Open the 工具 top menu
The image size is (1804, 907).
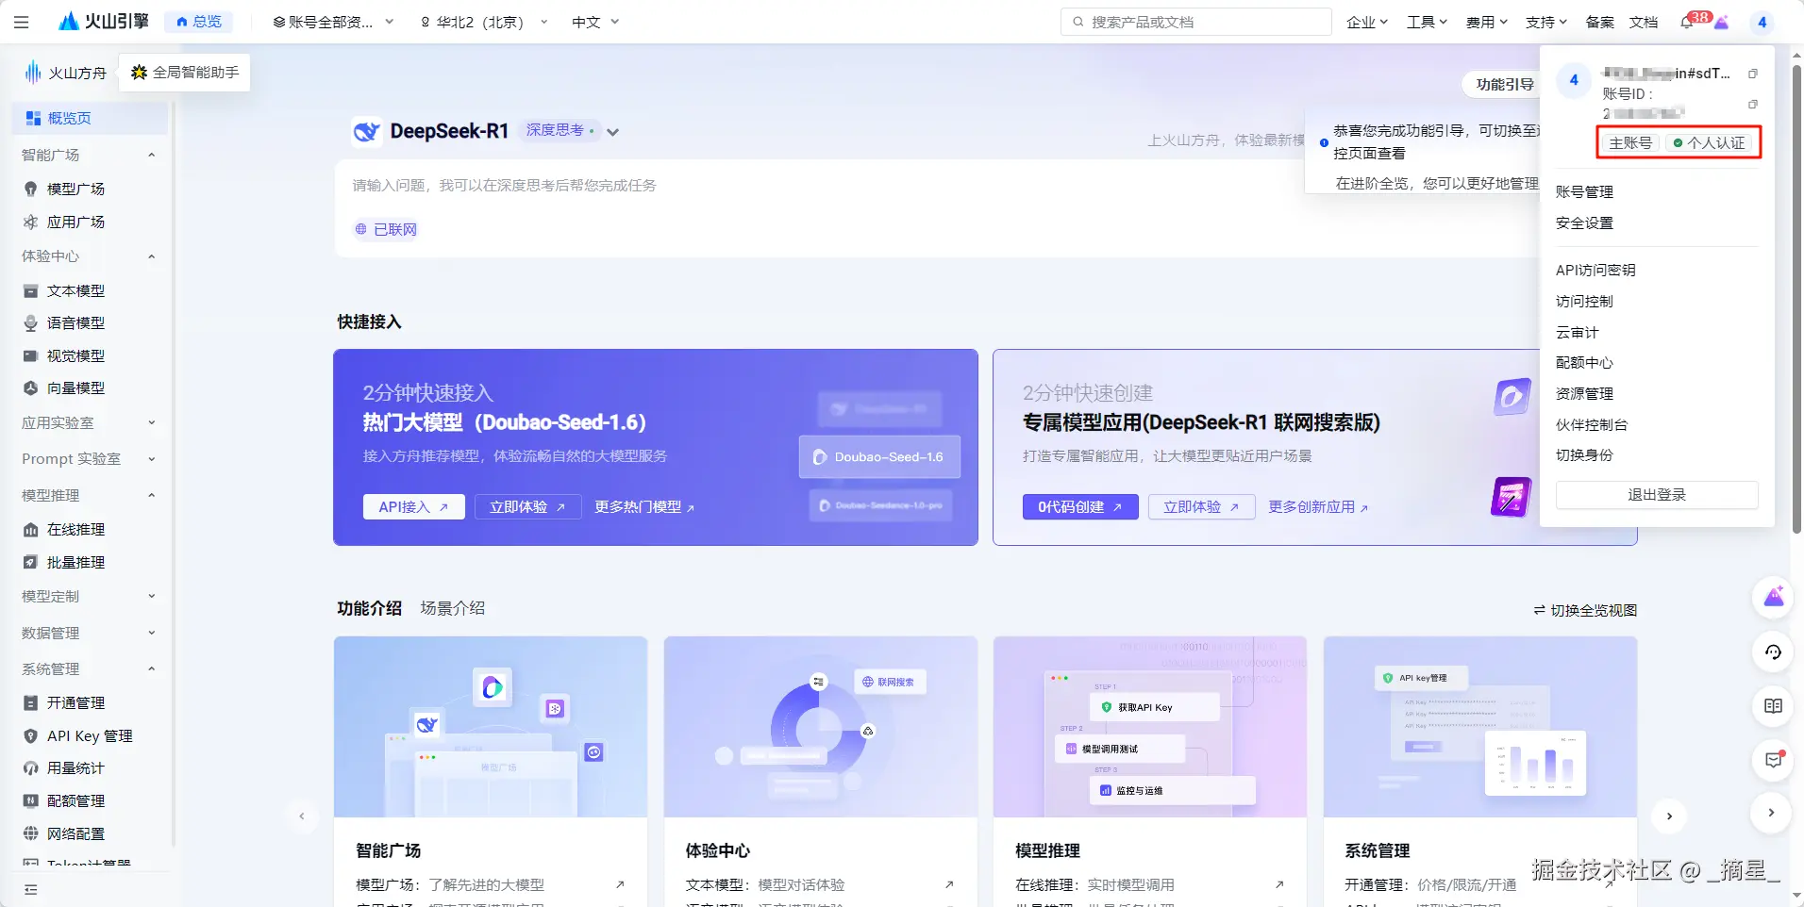[x=1427, y=22]
